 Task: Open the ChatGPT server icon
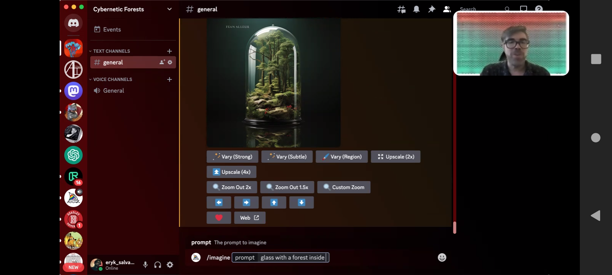(73, 155)
